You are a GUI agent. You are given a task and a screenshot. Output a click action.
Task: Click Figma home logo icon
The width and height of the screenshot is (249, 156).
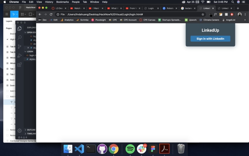20,7
